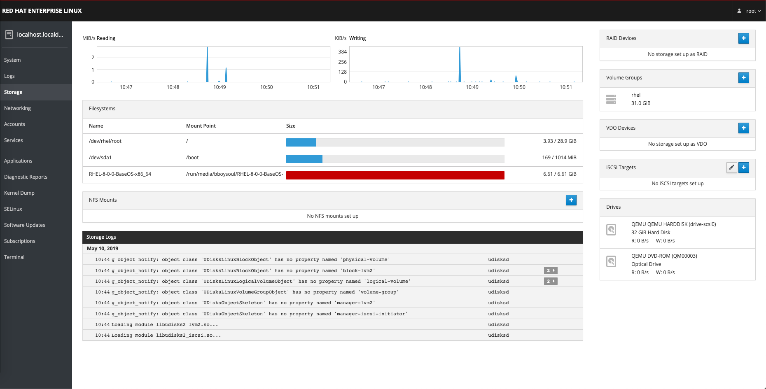Open the Terminal page
Viewport: 766px width, 389px height.
(36, 257)
